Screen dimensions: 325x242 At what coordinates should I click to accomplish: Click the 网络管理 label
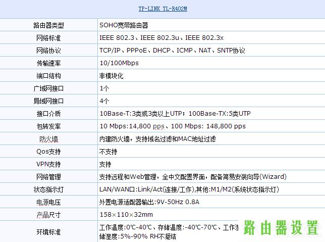48,177
